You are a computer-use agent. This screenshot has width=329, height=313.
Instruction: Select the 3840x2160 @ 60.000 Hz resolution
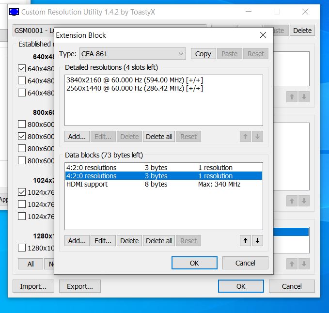(135, 80)
